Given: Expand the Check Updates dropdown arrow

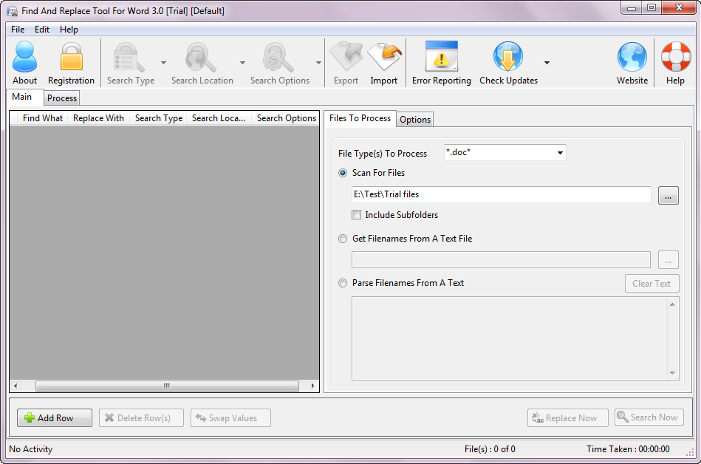Looking at the screenshot, I should 547,63.
